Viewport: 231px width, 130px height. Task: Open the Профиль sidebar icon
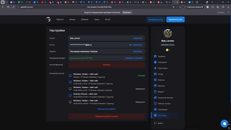coord(155,56)
